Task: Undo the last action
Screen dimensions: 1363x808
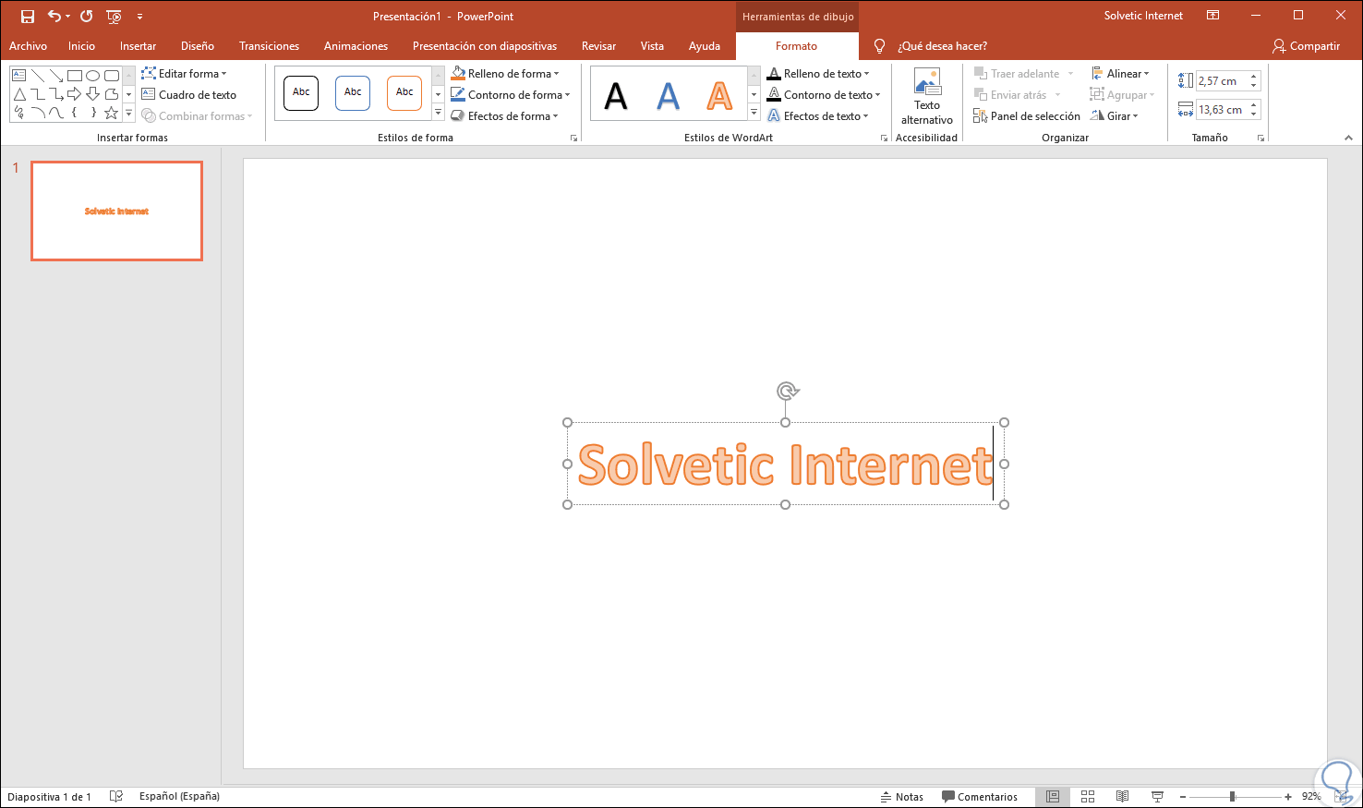Action: (x=54, y=17)
